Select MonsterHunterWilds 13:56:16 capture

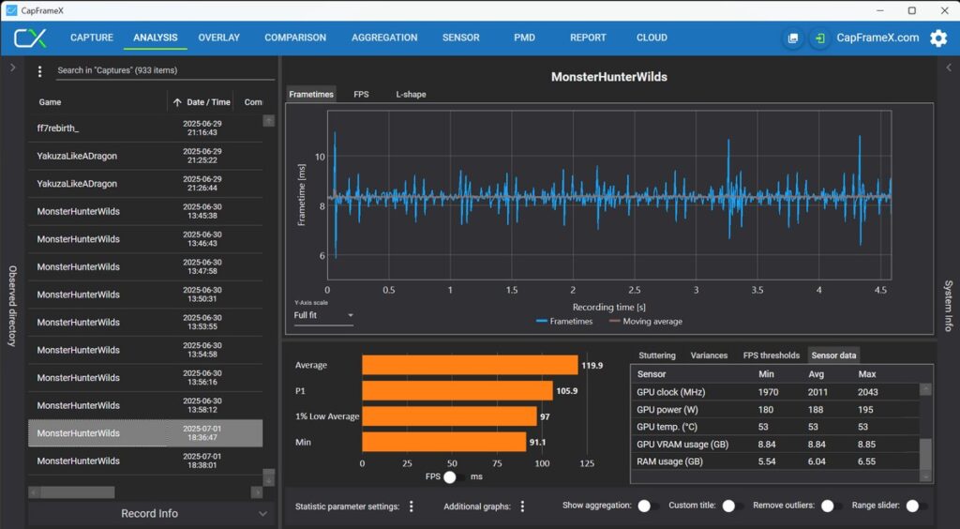145,378
